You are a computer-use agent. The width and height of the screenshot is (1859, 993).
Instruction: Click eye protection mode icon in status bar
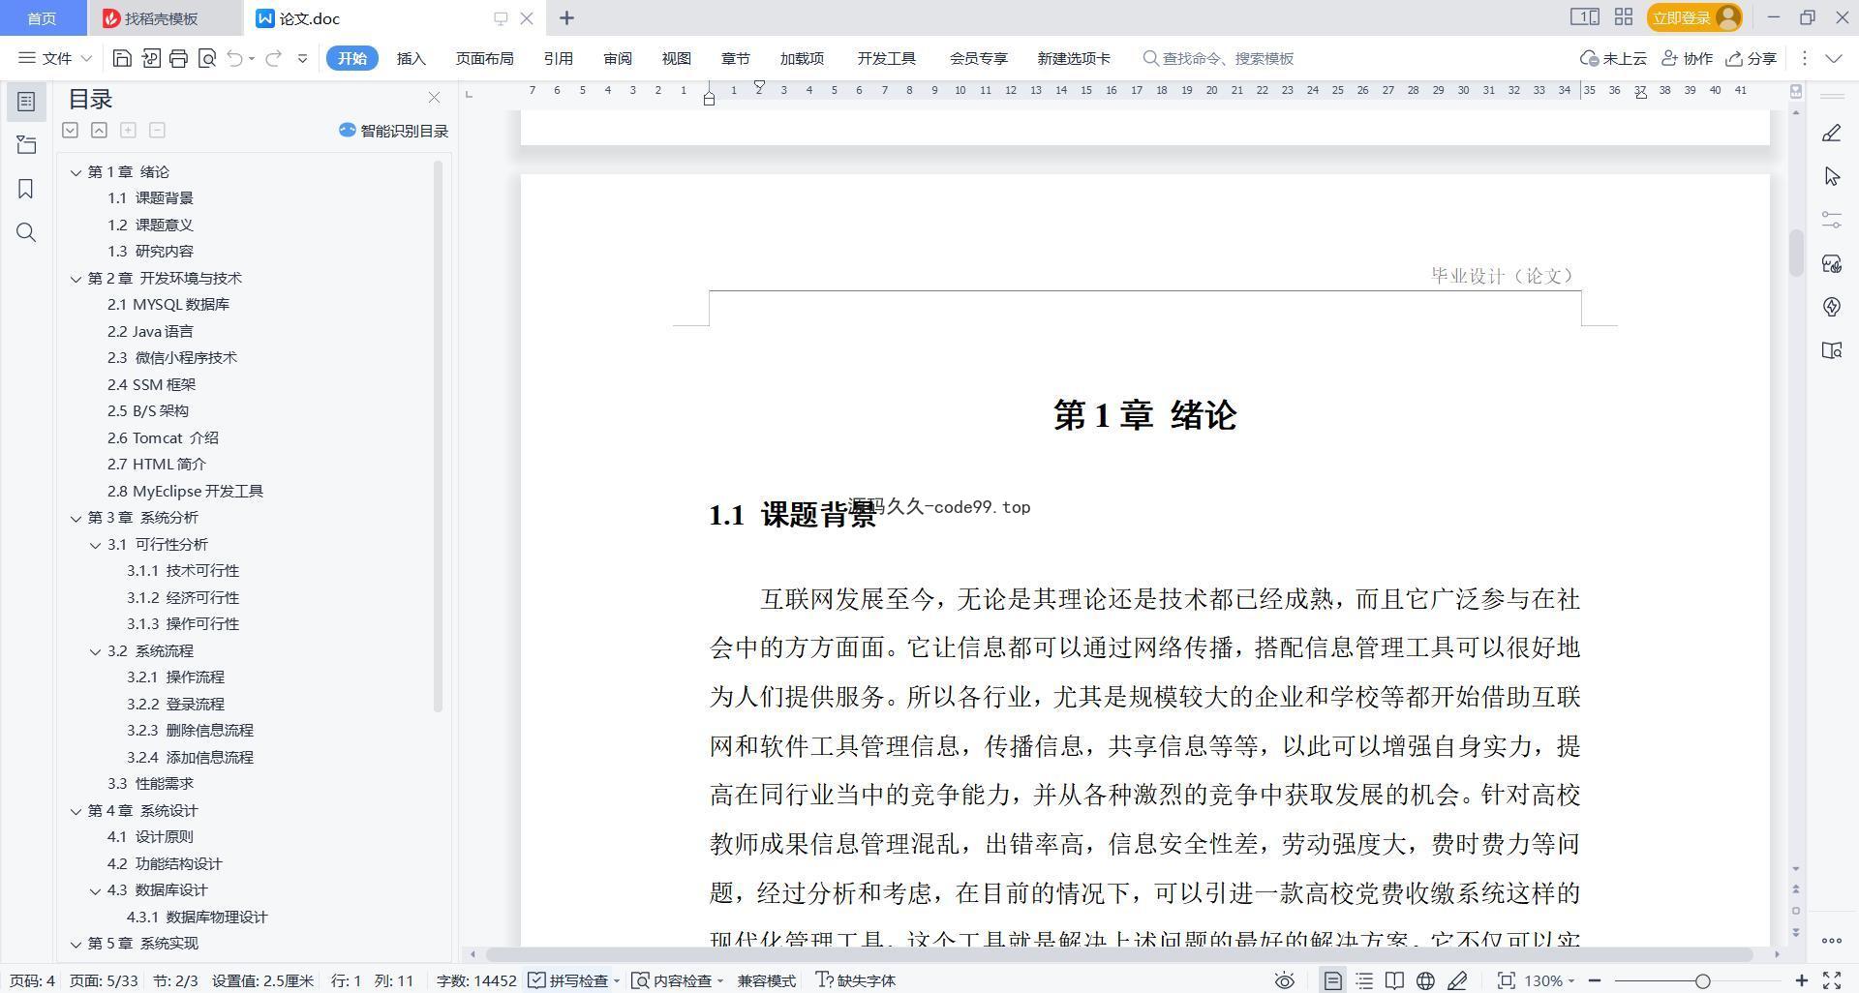1284,980
